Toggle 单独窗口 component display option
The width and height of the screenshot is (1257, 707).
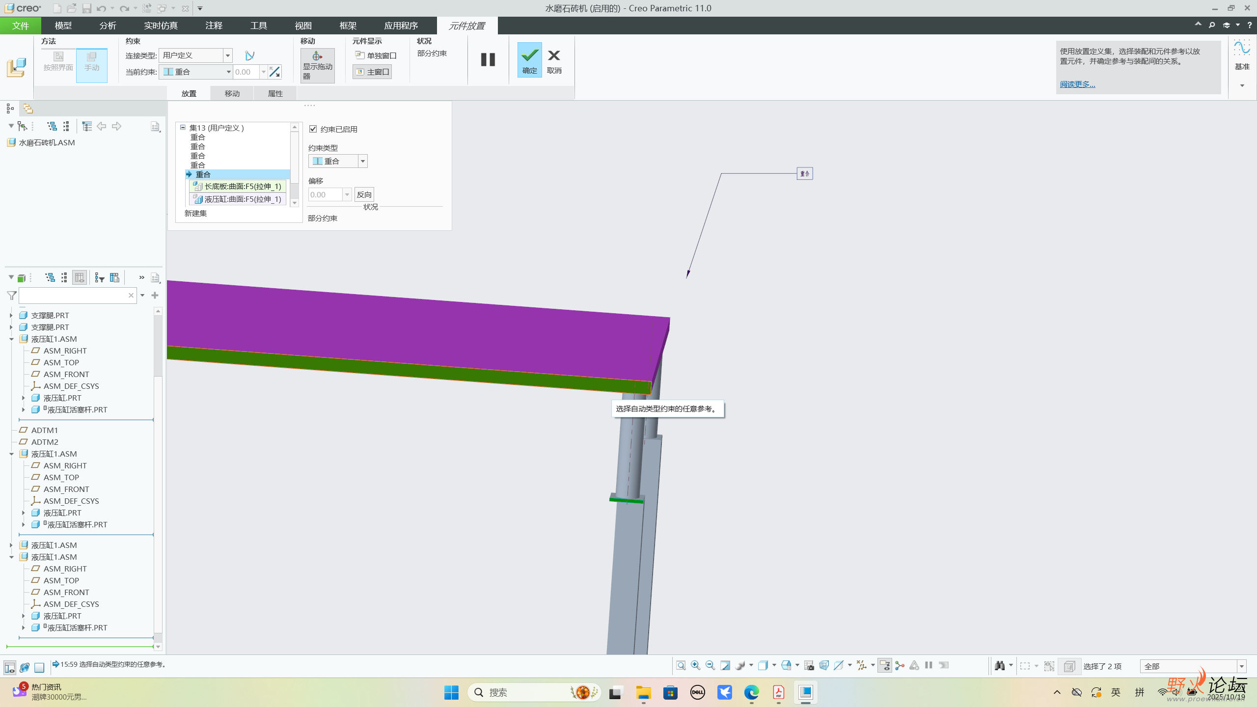pos(376,55)
